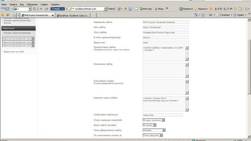Viewport: 251px width, 141px height.
Task: Open the Язык сайта locale dropdown
Action: [x=149, y=125]
